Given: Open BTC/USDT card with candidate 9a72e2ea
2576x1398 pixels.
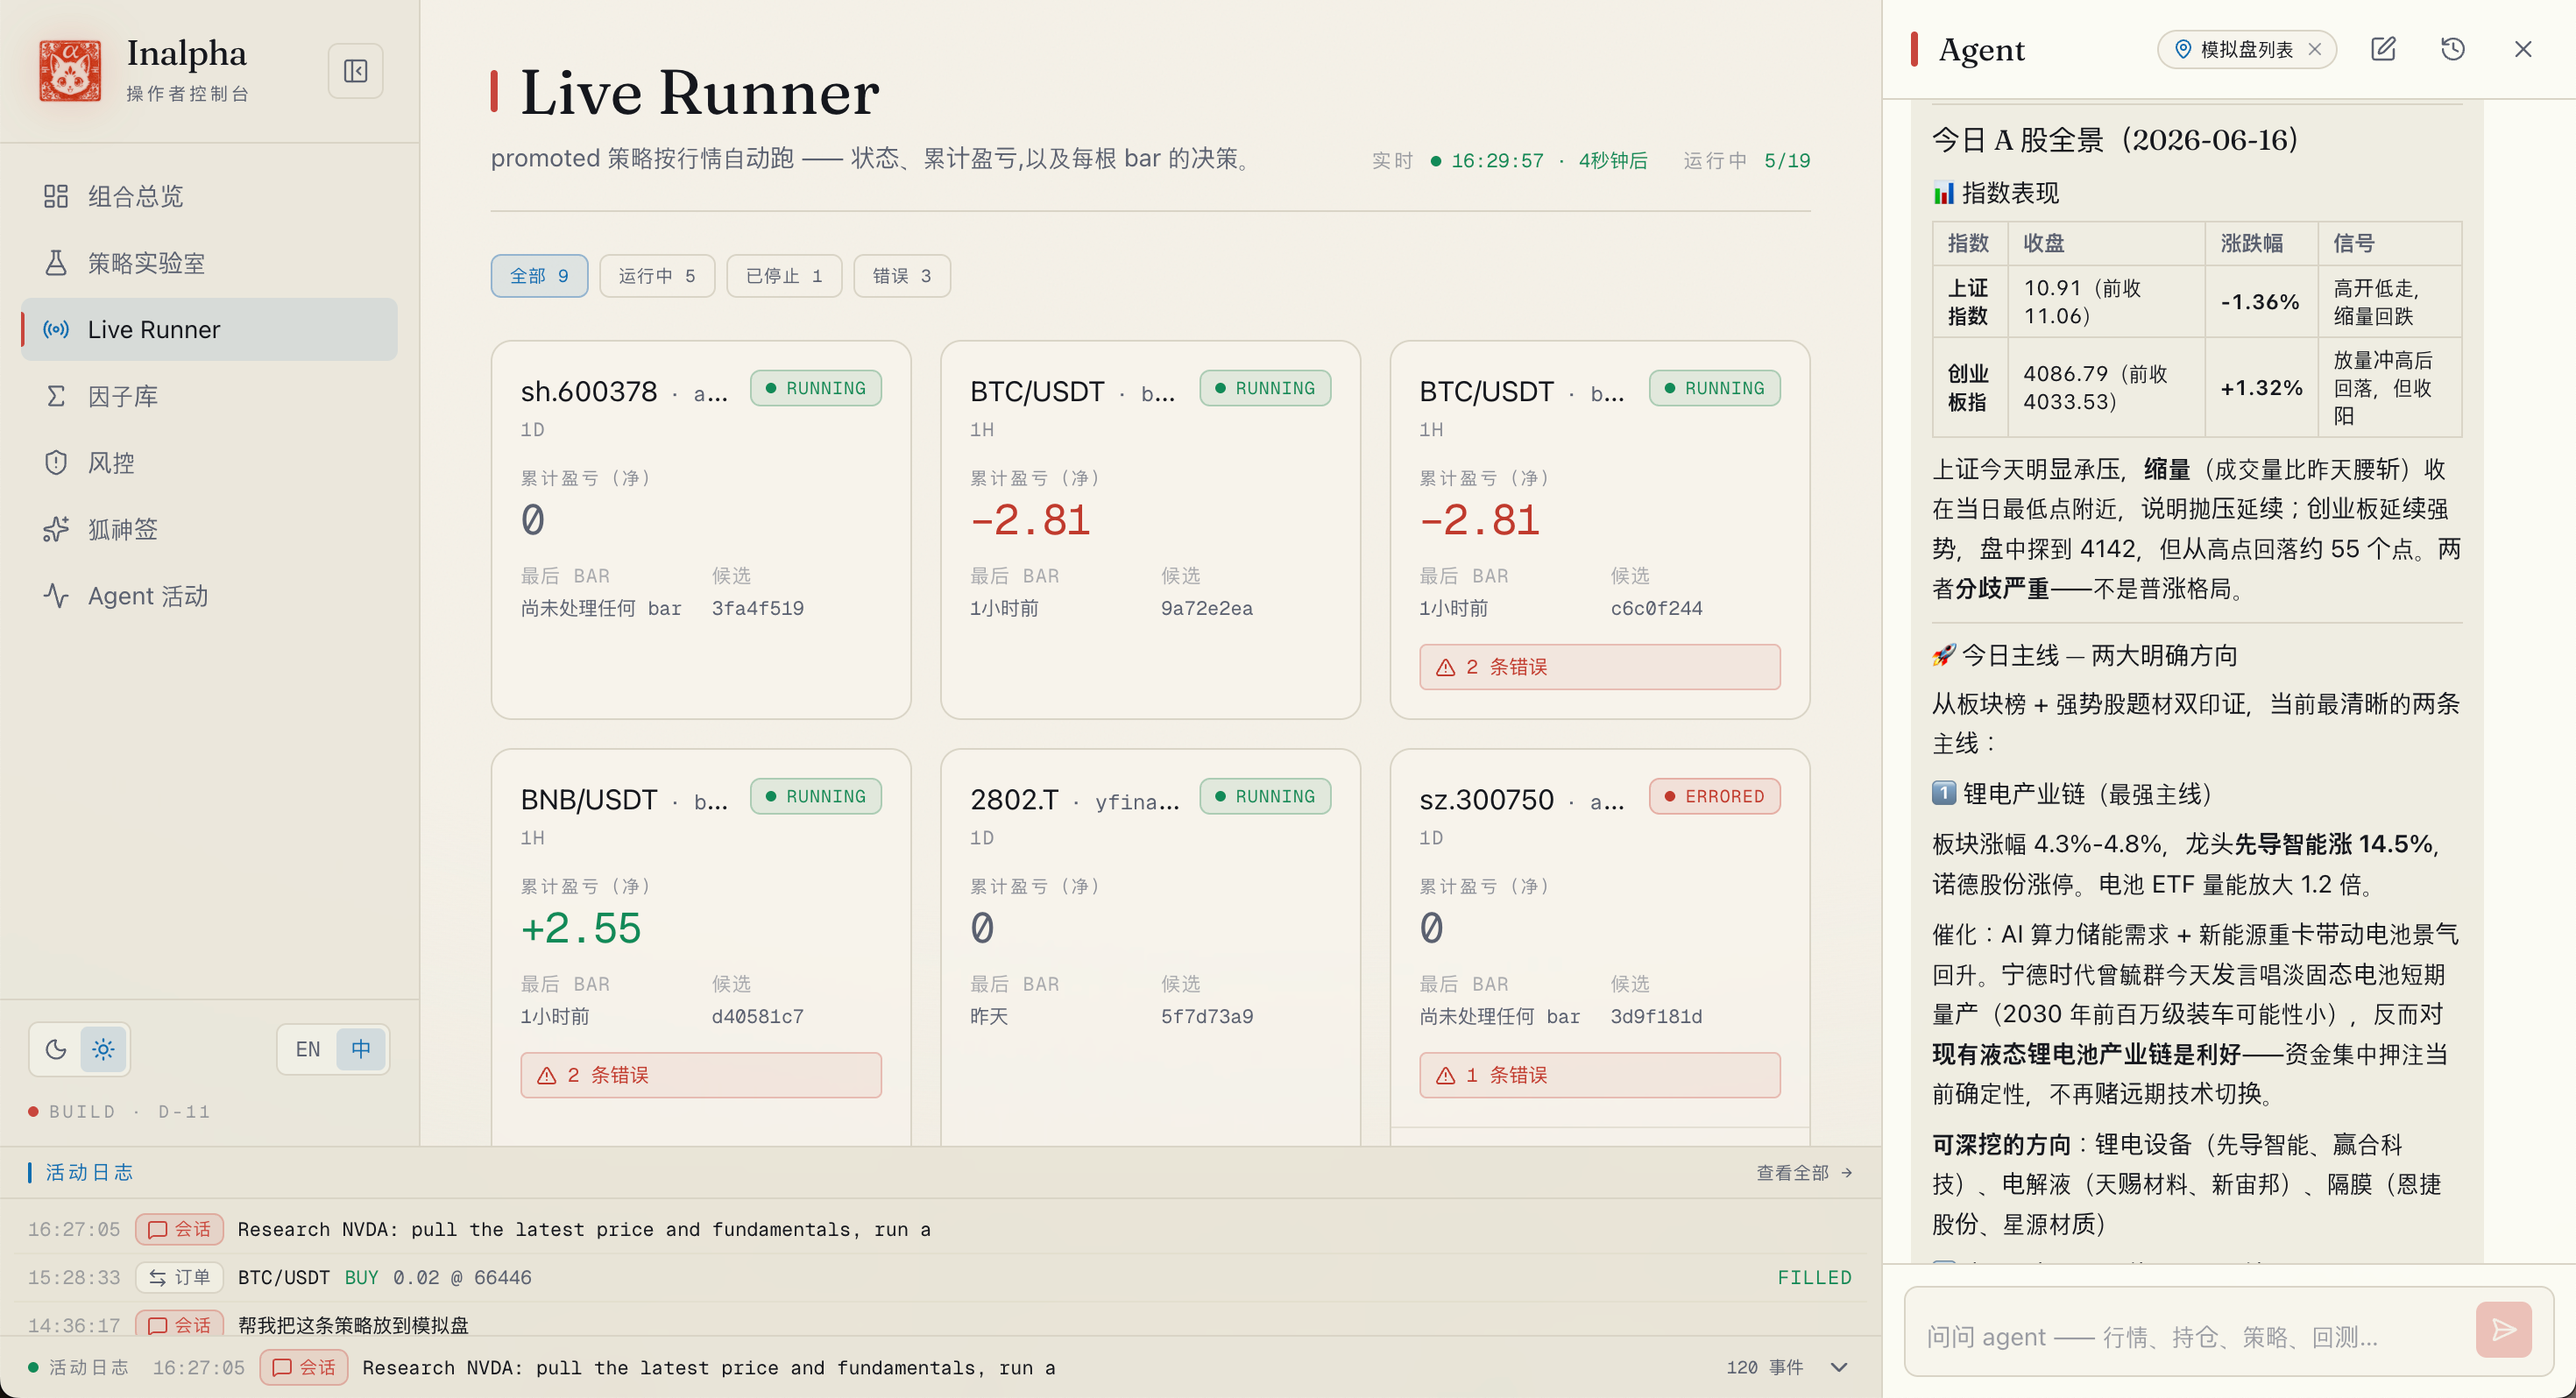Looking at the screenshot, I should pos(1150,530).
